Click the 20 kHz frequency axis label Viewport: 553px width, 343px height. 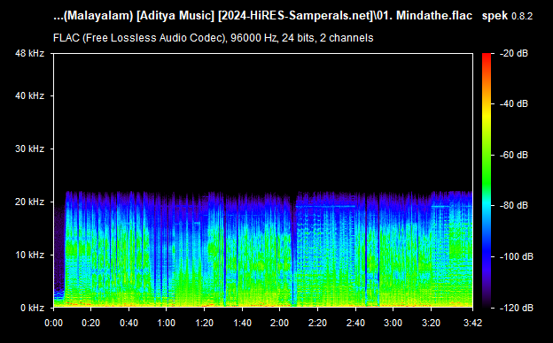tap(29, 202)
